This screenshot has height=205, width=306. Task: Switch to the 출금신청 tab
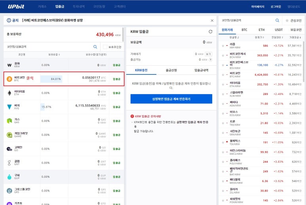(171, 70)
